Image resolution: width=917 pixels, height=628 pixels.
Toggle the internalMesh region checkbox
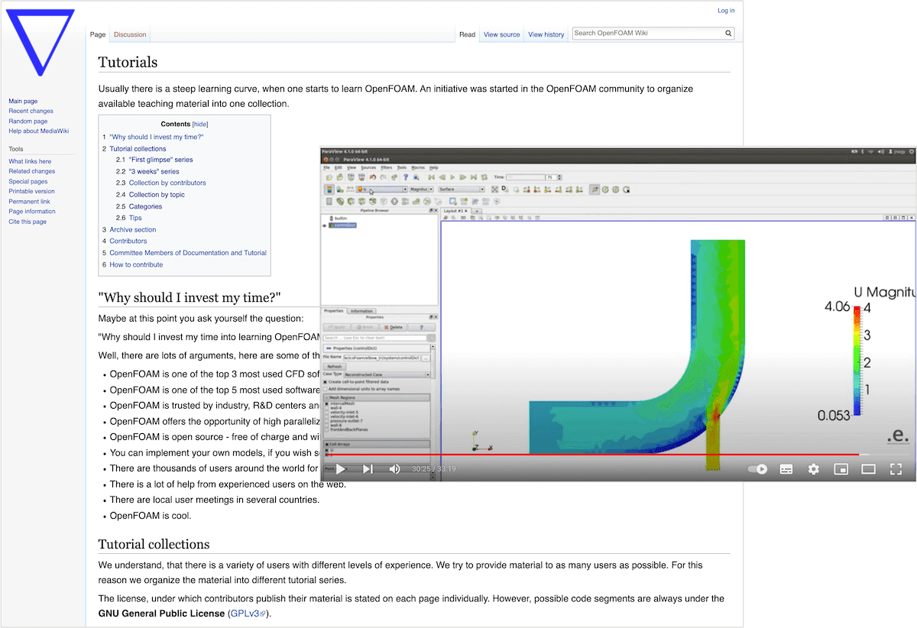[x=327, y=403]
